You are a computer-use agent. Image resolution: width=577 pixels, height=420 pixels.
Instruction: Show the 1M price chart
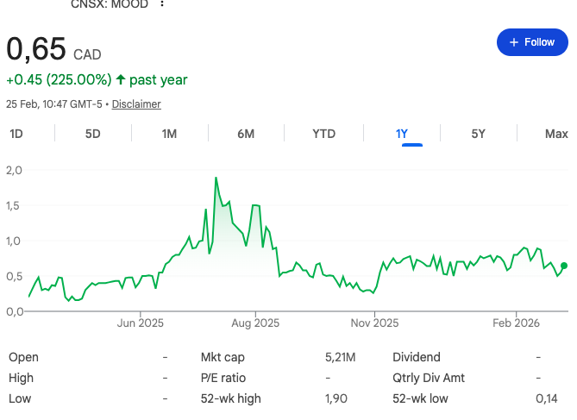point(169,134)
